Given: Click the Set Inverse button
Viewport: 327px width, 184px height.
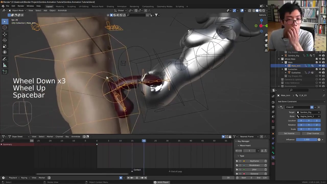Looking at the screenshot, I should 289,133.
